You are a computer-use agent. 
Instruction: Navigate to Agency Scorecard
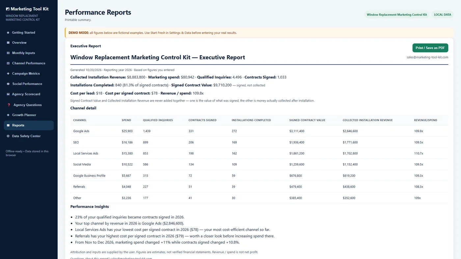(x=29, y=94)
